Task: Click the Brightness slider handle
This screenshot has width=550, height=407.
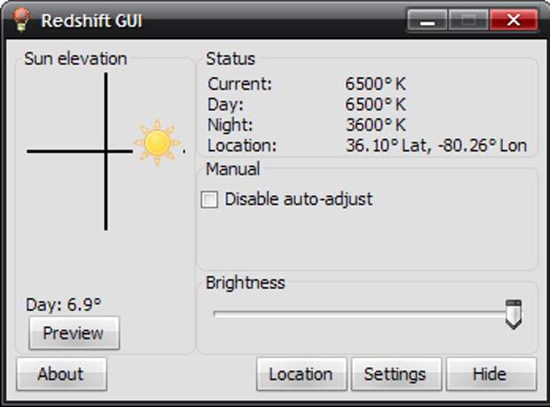Action: point(514,314)
